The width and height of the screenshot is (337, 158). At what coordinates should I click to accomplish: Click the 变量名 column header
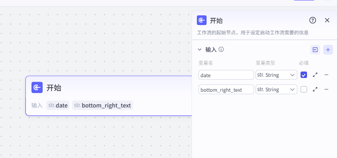tap(206, 63)
